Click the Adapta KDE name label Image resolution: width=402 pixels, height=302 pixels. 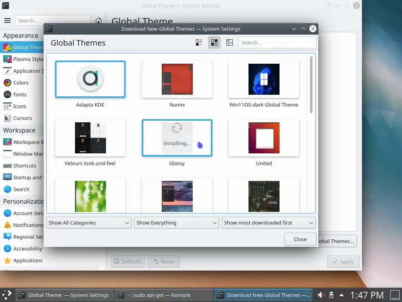(x=90, y=105)
